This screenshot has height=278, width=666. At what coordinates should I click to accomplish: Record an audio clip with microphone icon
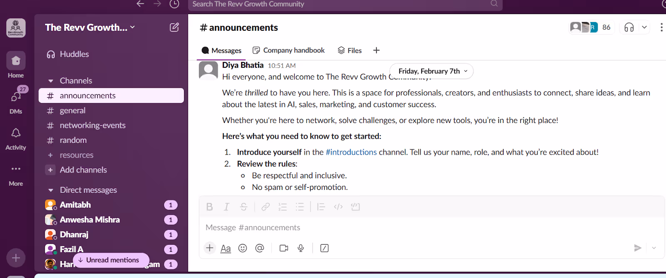[301, 248]
